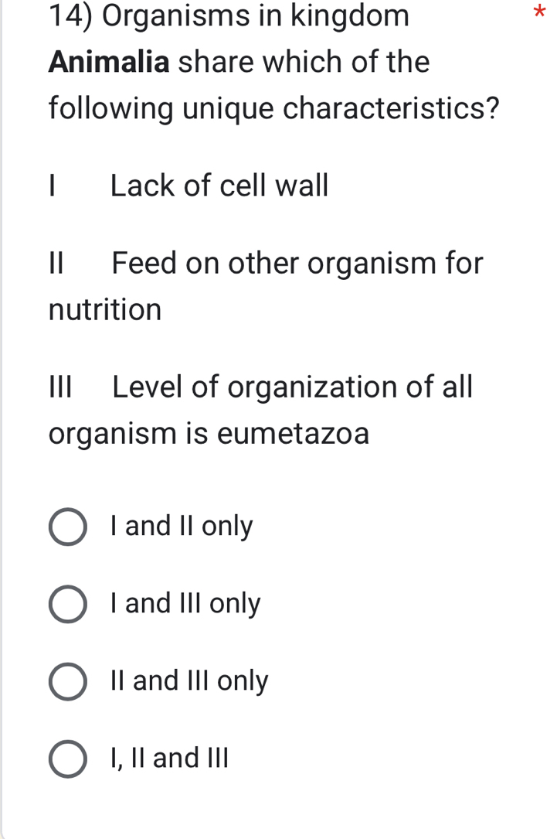
Task: Click the "I, II and III" option label
Action: pos(170,758)
